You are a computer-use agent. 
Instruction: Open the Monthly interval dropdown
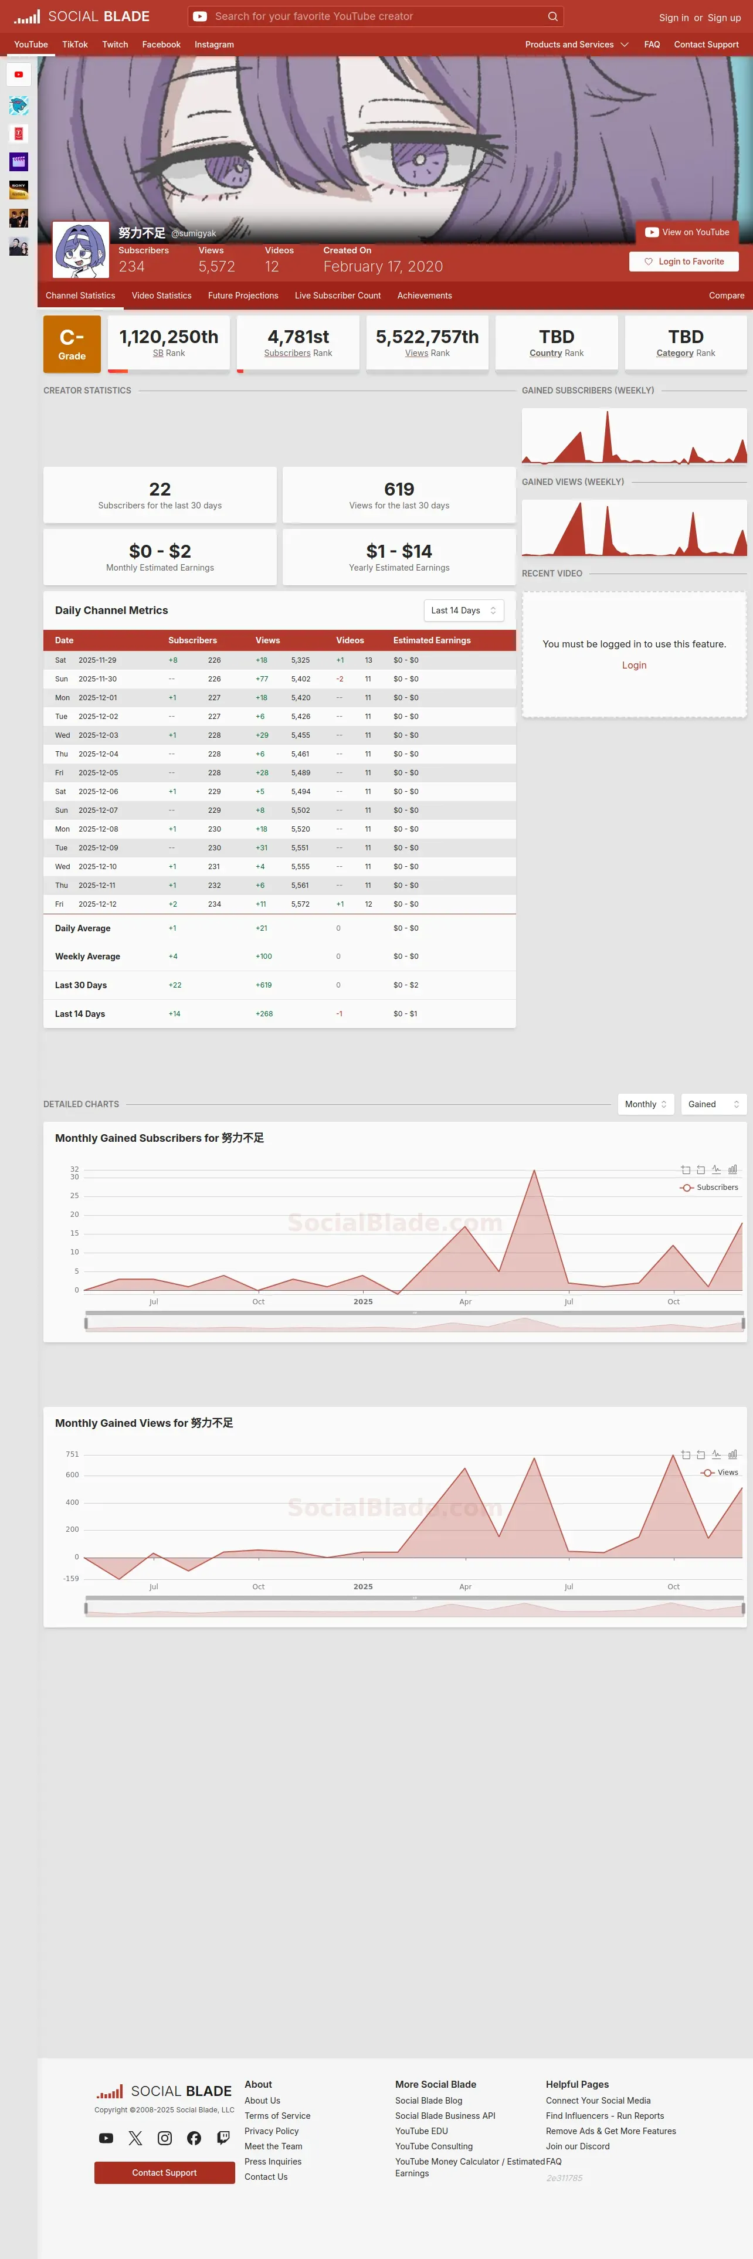pyautogui.click(x=646, y=1104)
